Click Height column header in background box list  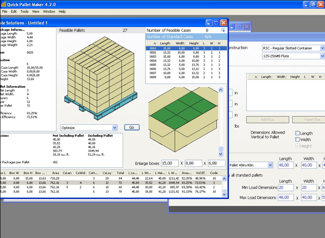tap(295, 77)
